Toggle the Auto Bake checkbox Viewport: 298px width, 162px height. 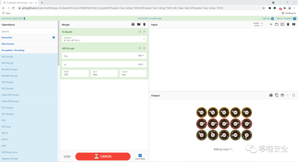(140, 155)
